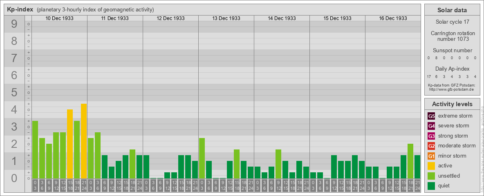Click the minor storm legend label
The width and height of the screenshot is (484, 196).
[x=452, y=156]
